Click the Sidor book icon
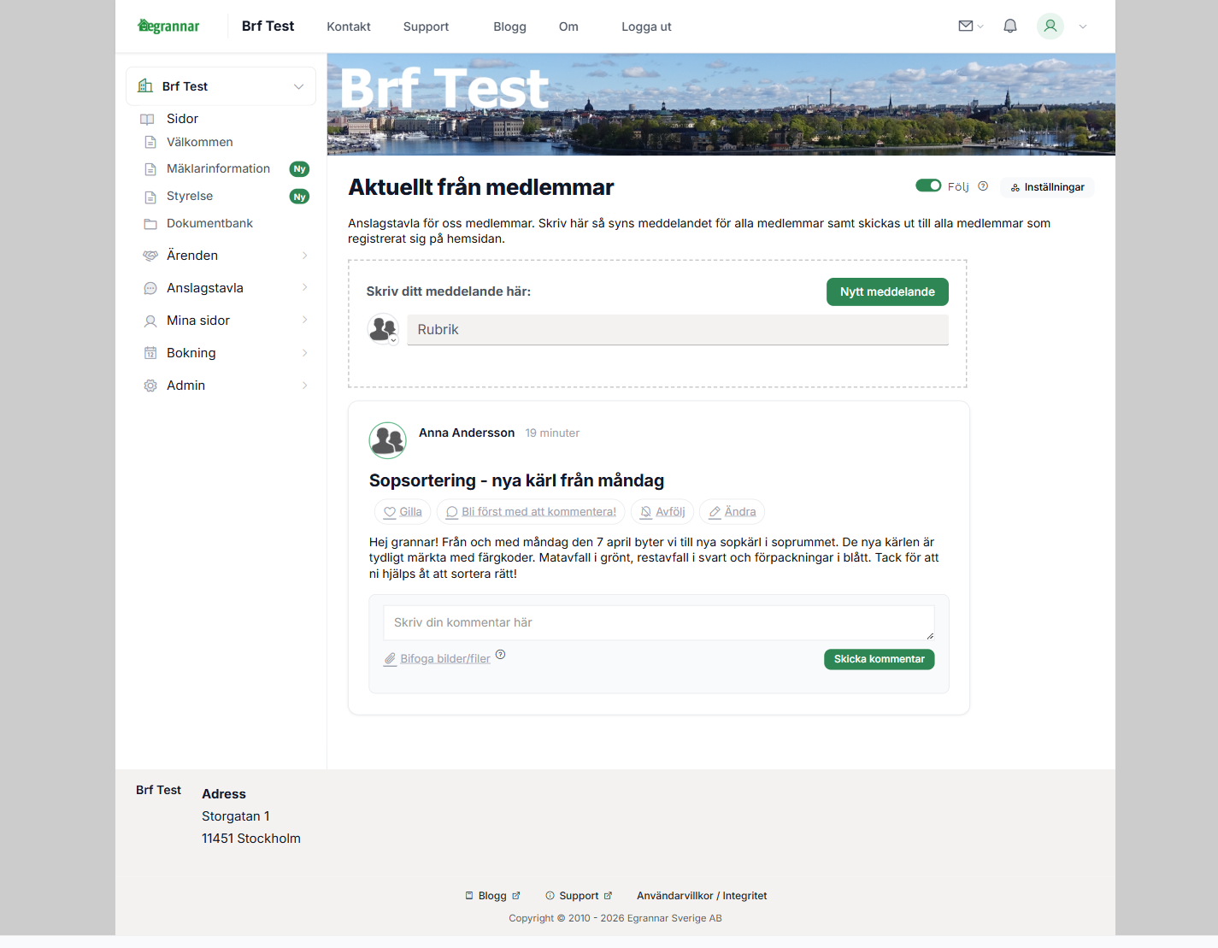Screen dimensions: 1218x948 pos(147,120)
